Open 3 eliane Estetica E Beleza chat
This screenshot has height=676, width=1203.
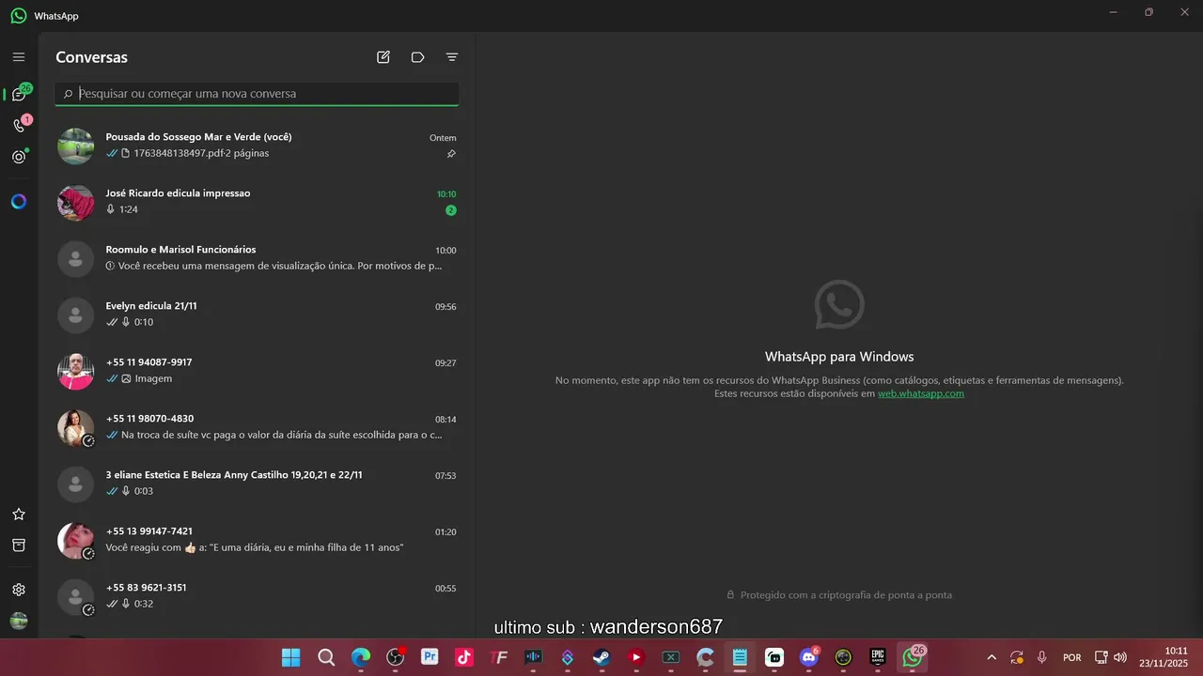click(x=257, y=484)
